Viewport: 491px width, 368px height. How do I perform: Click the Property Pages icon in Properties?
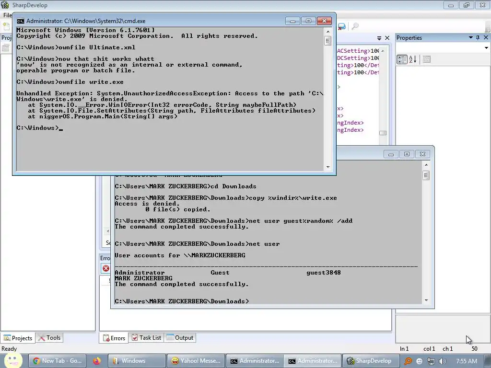point(426,59)
